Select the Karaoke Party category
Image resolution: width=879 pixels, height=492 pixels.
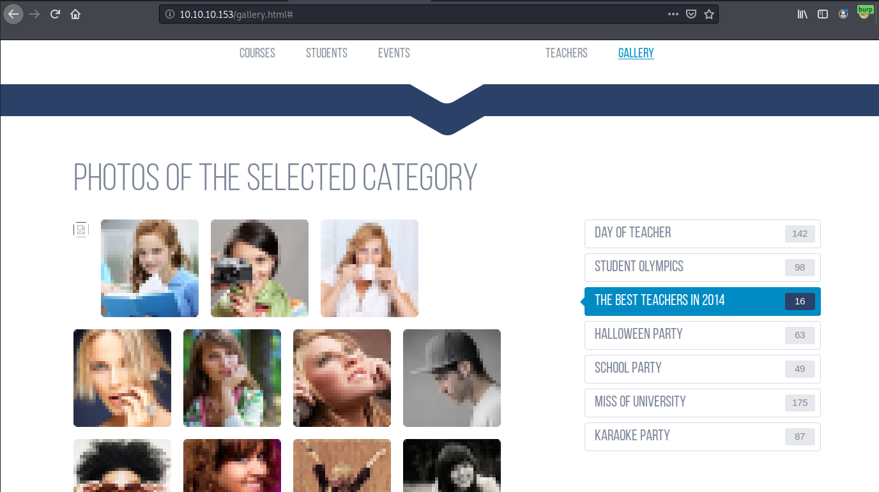coord(703,436)
